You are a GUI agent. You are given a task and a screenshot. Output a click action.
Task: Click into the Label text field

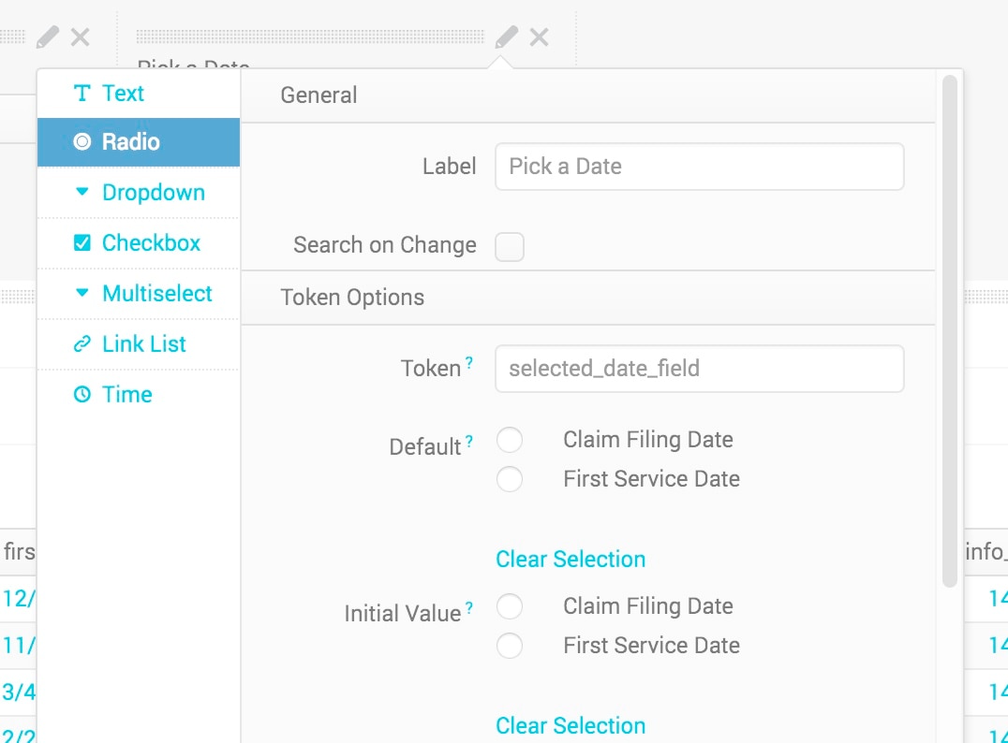[699, 167]
